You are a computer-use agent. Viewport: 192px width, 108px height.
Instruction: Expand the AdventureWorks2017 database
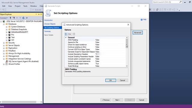point(7,32)
